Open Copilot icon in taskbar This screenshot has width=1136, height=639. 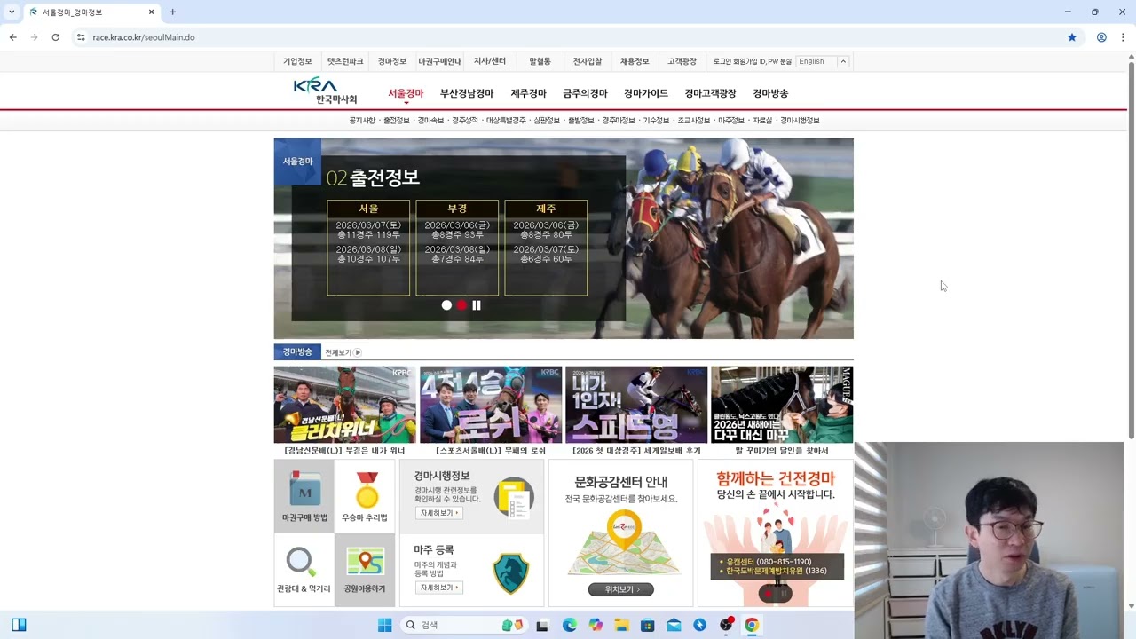[596, 625]
